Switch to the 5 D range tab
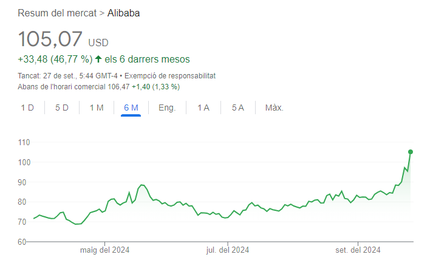This screenshot has height=260, width=433. (x=62, y=108)
